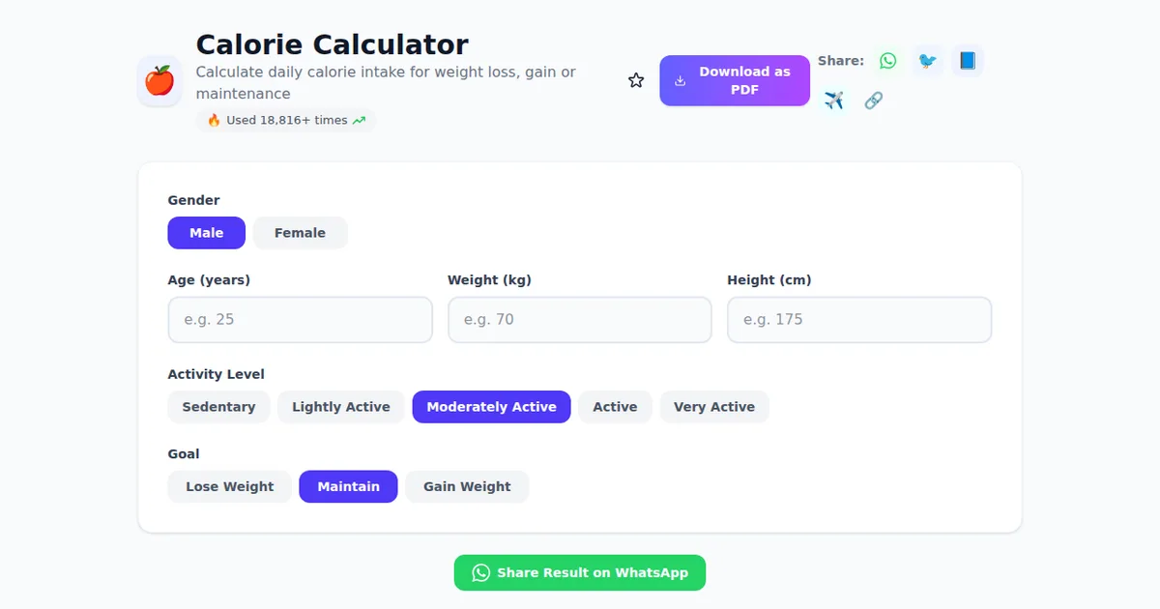This screenshot has width=1160, height=609.
Task: Choose the Sedentary activity level
Action: (218, 406)
